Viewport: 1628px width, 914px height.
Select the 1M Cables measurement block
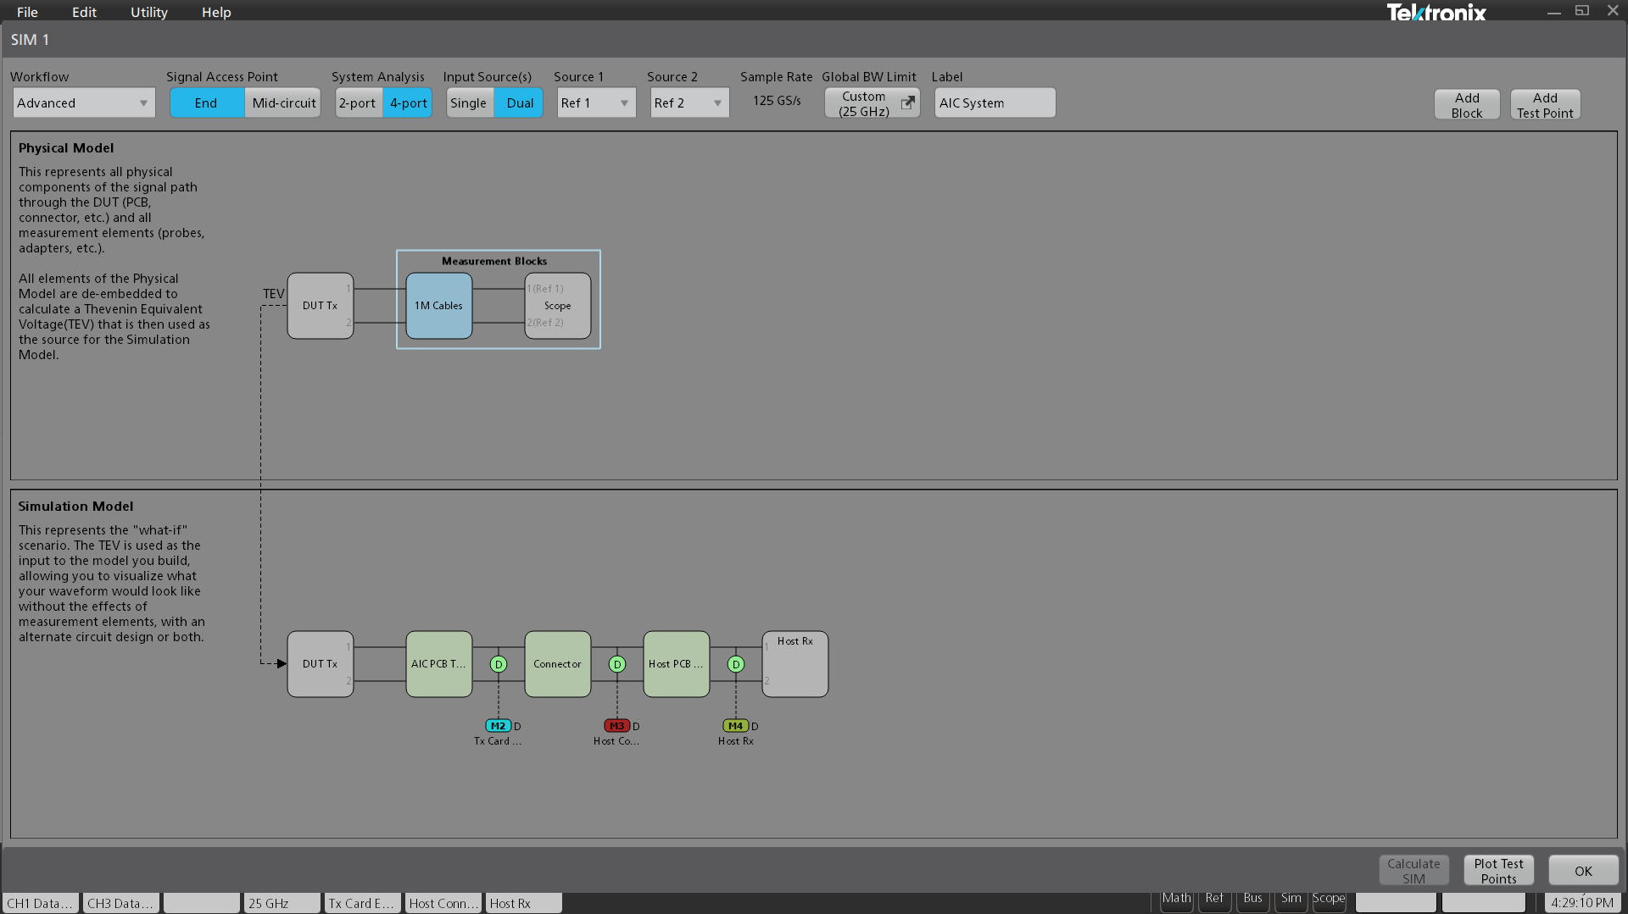(x=438, y=306)
